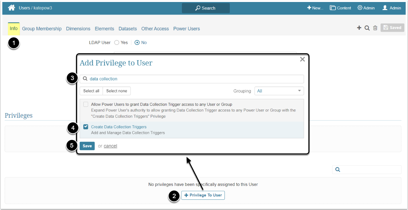
Task: Click the Home icon in header
Action: pos(12,8)
